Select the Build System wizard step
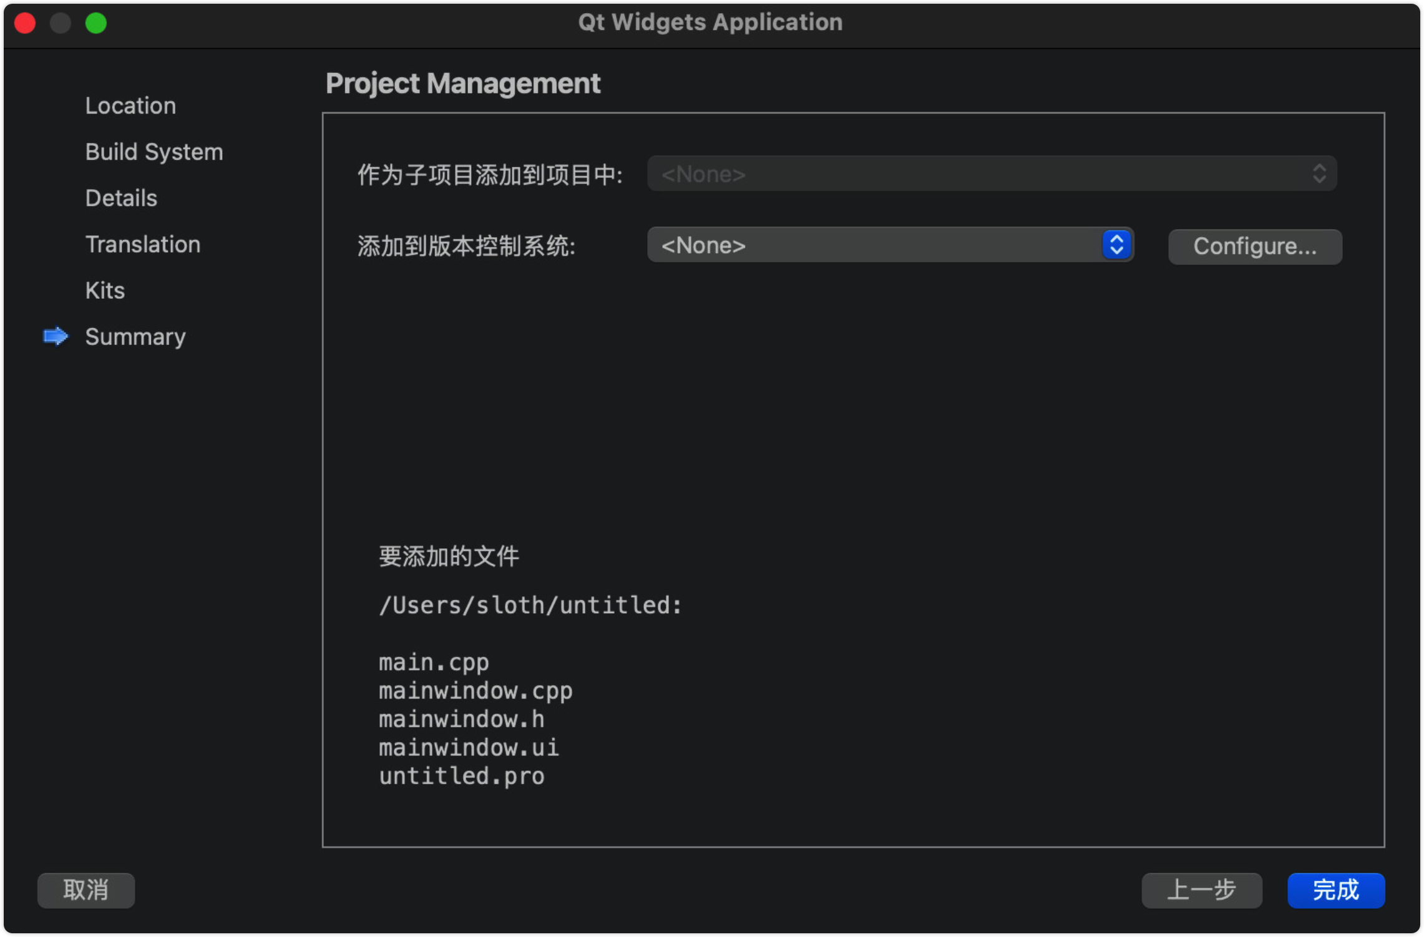This screenshot has width=1424, height=937. pos(154,152)
